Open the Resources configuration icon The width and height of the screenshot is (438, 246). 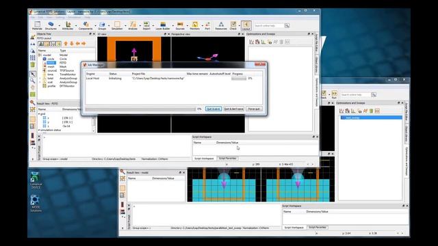click(x=221, y=25)
